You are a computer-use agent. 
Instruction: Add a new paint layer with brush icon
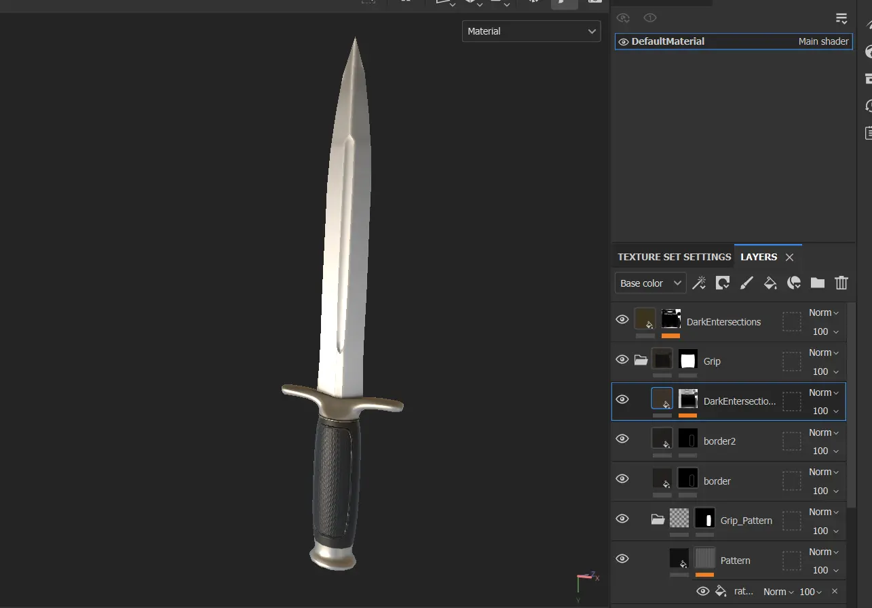746,283
